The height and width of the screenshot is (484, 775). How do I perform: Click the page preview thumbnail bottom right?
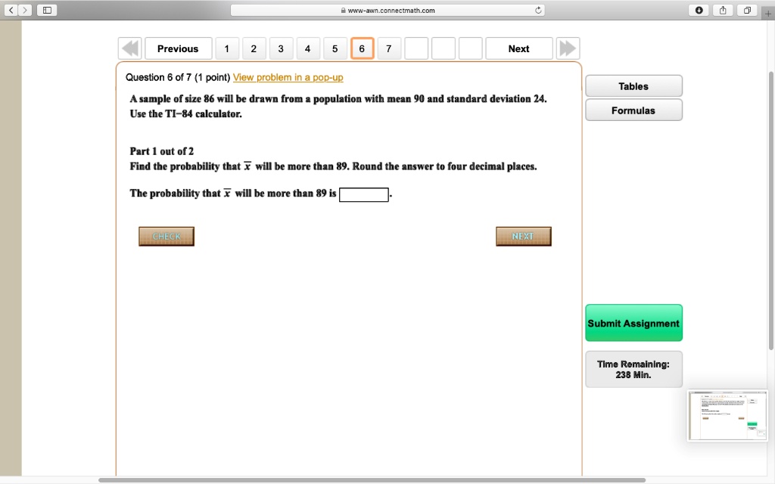pos(727,414)
